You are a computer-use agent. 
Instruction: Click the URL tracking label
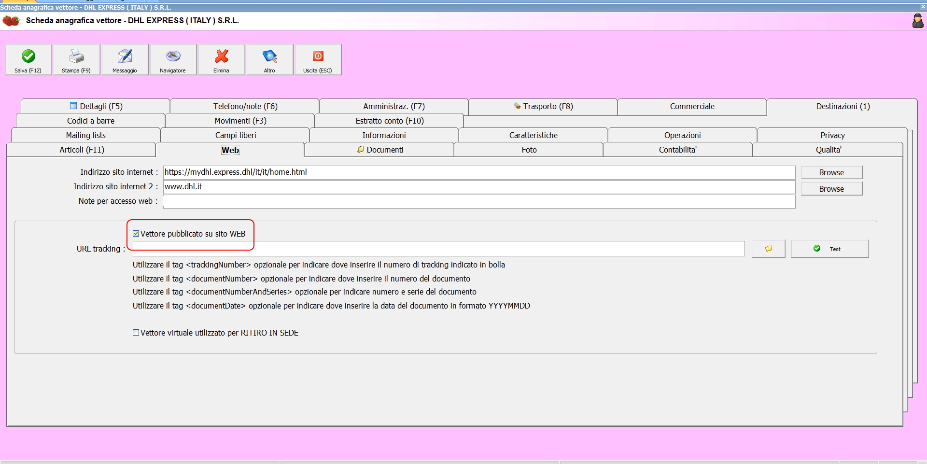pos(100,249)
